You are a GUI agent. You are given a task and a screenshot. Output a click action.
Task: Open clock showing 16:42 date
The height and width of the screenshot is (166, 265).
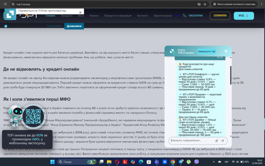(257, 162)
